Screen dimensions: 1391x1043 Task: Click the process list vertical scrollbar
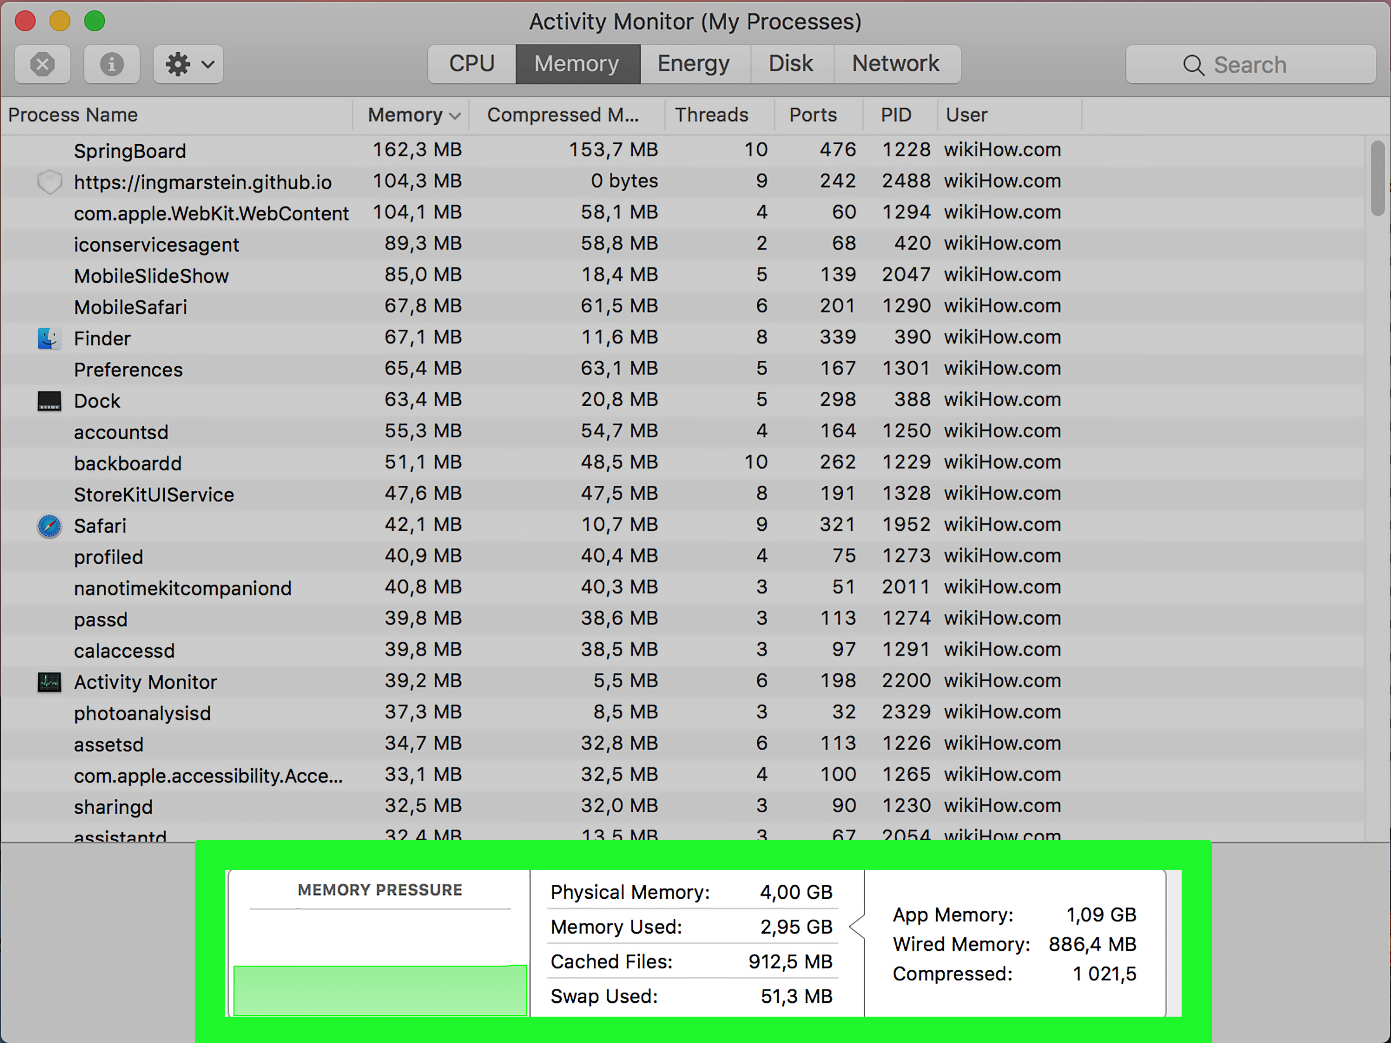click(x=1377, y=178)
